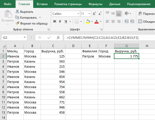This screenshot has height=120, width=155.
Task: Apply red font color A
Action: click(x=97, y=21)
